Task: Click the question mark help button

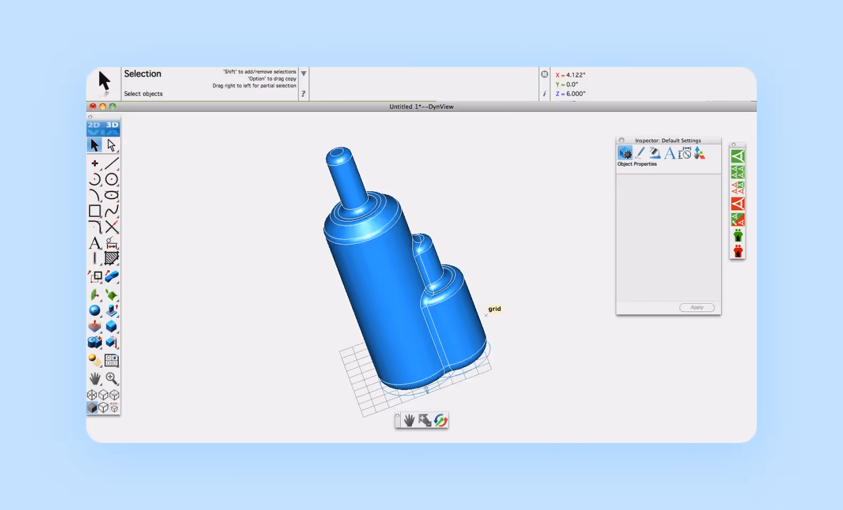Action: [x=303, y=93]
